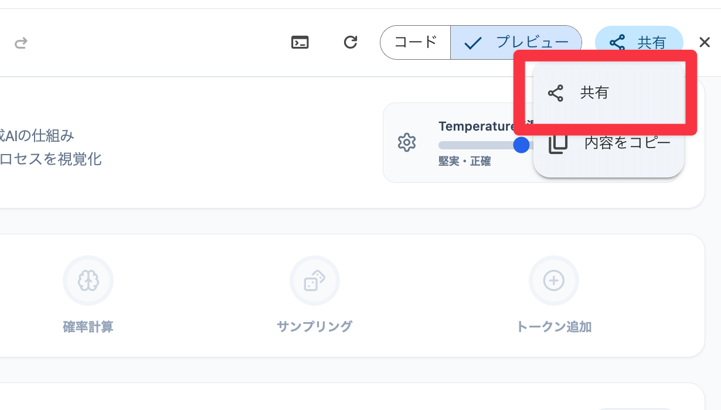Screen dimensions: 721x410
Task: Click the トークン追加 step label
Action: click(x=554, y=327)
